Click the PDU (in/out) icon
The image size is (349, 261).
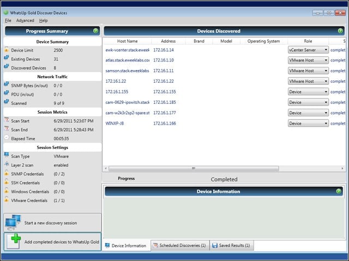7,94
